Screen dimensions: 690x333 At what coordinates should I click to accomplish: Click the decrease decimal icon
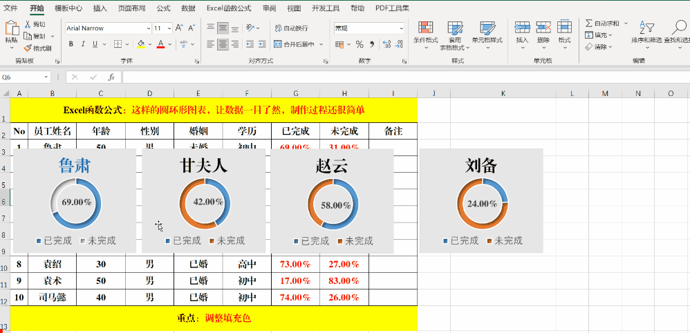(x=399, y=44)
